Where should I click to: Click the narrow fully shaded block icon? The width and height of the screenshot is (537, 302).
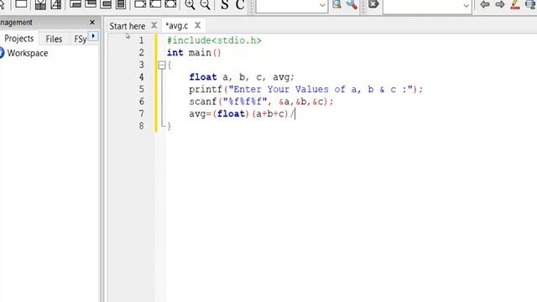121,4
